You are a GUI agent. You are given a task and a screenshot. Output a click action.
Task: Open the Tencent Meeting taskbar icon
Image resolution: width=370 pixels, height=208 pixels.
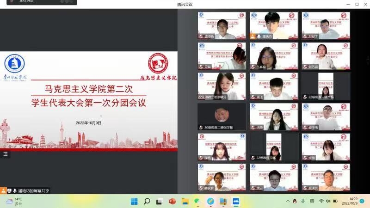236,202
